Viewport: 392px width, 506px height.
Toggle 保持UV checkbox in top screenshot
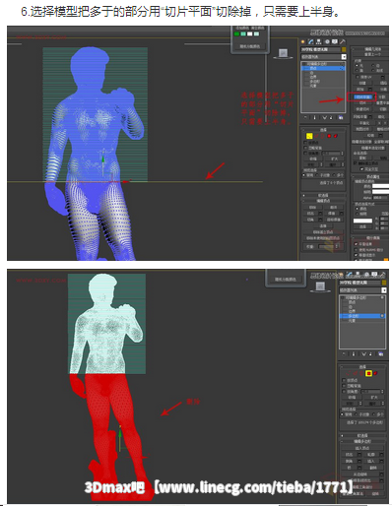(x=358, y=77)
